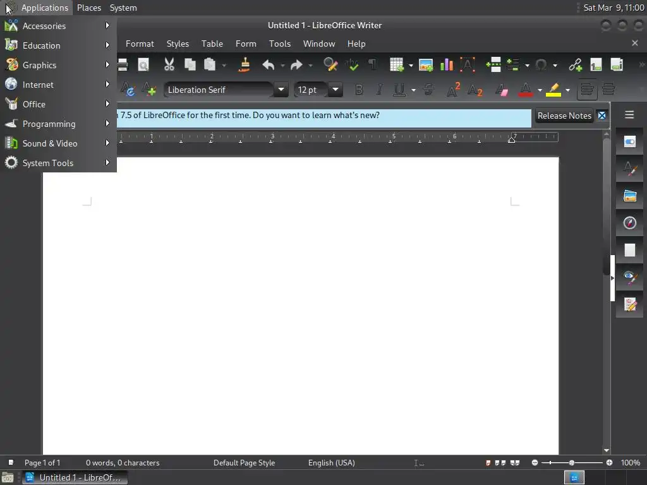Click the Insert Chart icon
This screenshot has height=485, width=647.
[447, 65]
